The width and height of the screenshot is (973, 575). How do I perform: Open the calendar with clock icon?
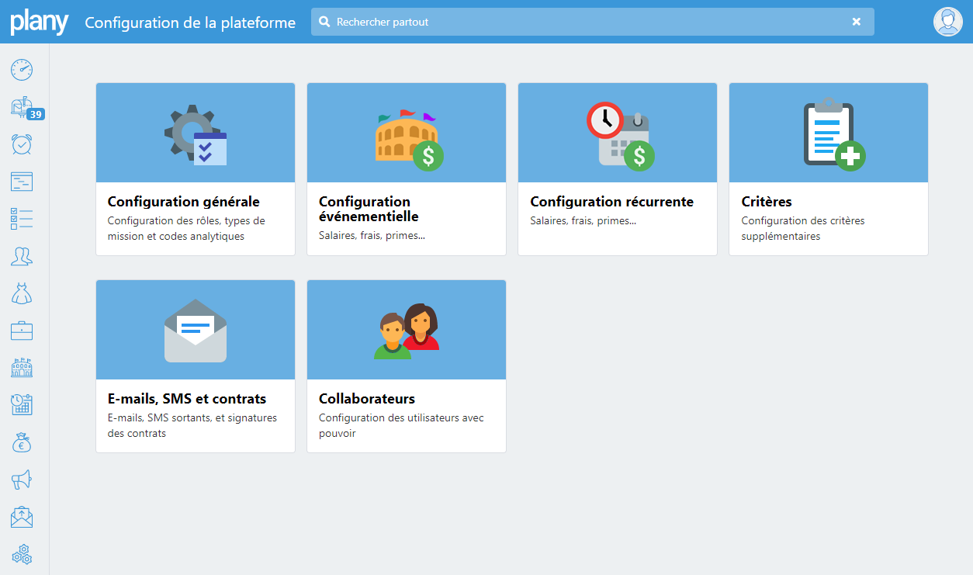[21, 404]
